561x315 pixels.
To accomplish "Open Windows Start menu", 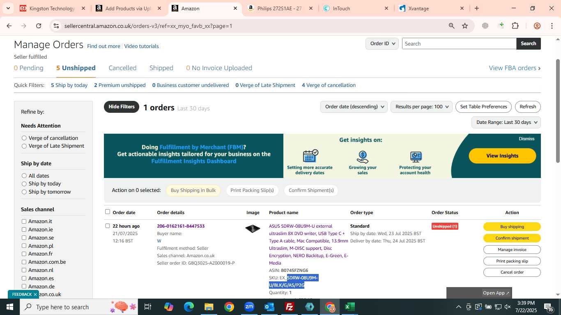I will click(10, 307).
